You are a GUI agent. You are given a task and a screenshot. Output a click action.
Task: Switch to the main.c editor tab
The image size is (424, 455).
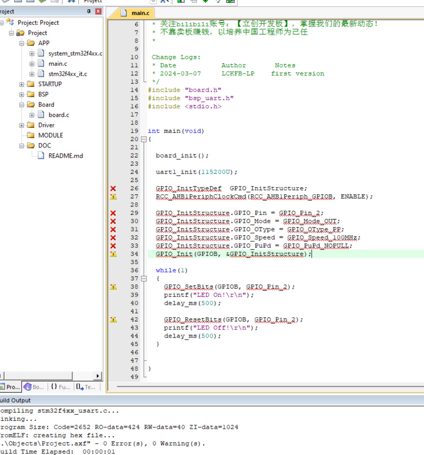pyautogui.click(x=140, y=13)
